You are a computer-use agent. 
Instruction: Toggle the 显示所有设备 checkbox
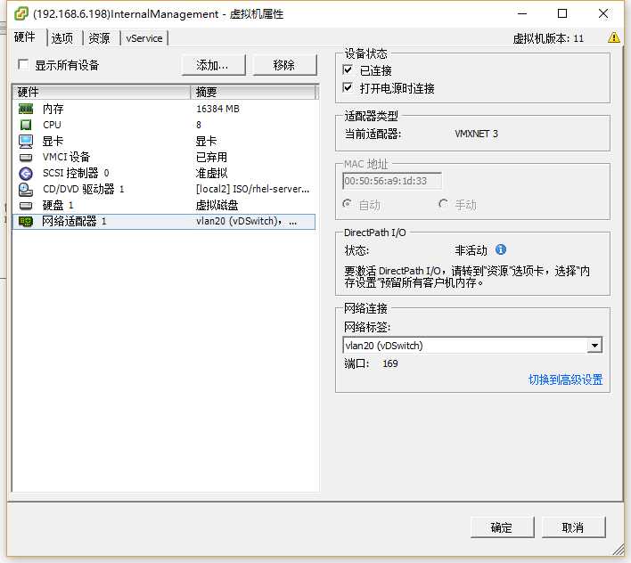coord(23,64)
